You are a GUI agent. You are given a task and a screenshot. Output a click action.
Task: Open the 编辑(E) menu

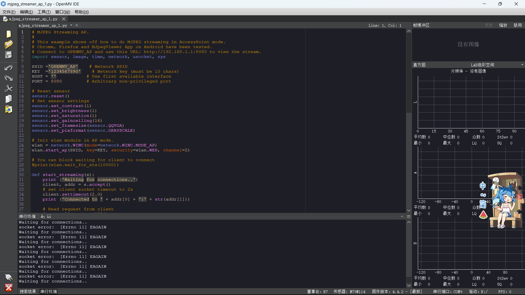[26, 12]
